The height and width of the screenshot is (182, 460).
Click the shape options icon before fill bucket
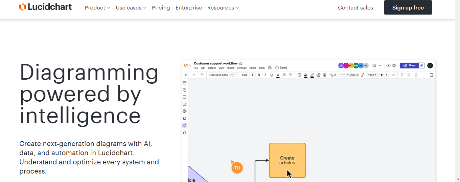pos(299,75)
